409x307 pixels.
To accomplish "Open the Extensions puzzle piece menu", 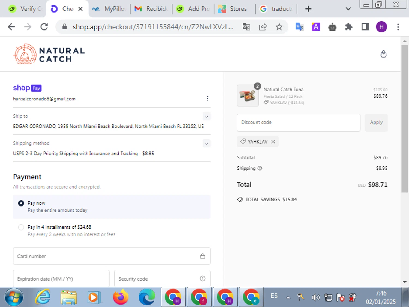I will pyautogui.click(x=348, y=27).
